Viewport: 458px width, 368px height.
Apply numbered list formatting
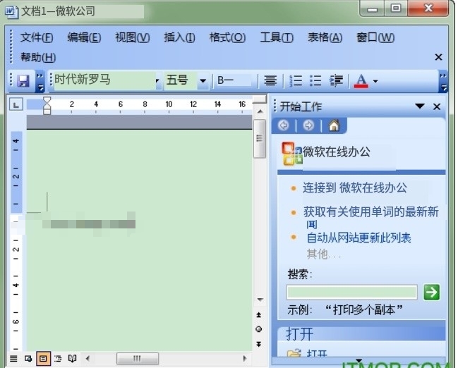point(296,80)
